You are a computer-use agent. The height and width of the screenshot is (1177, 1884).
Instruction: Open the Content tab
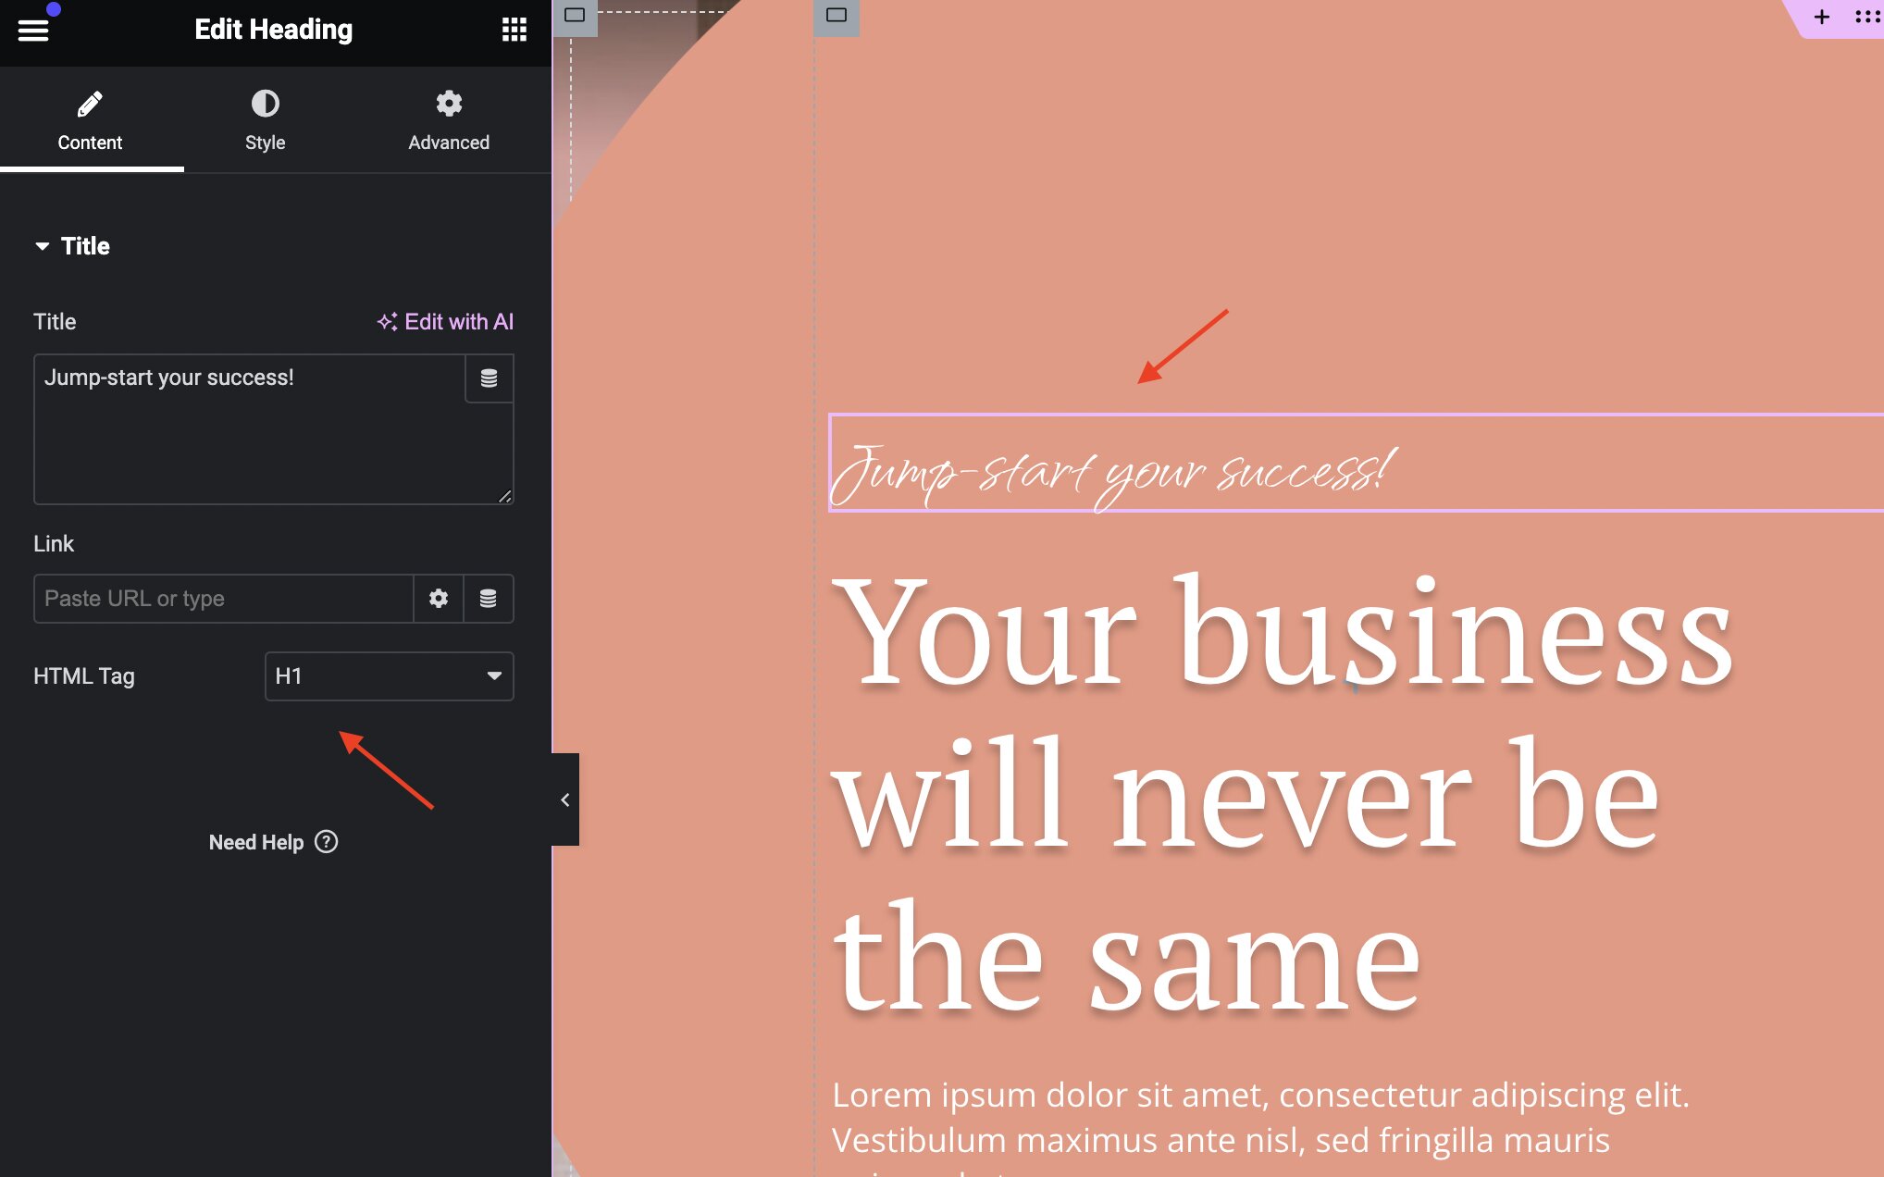point(90,120)
